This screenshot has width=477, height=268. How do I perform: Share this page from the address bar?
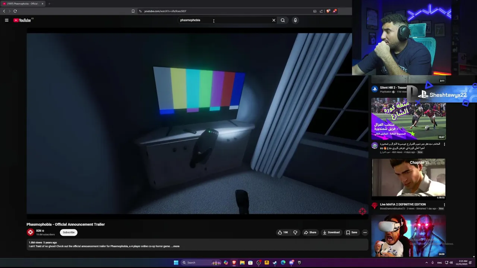(x=321, y=11)
